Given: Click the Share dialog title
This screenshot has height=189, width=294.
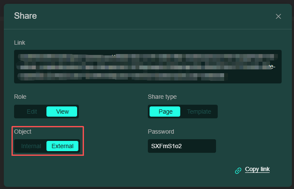Looking at the screenshot, I should (26, 16).
